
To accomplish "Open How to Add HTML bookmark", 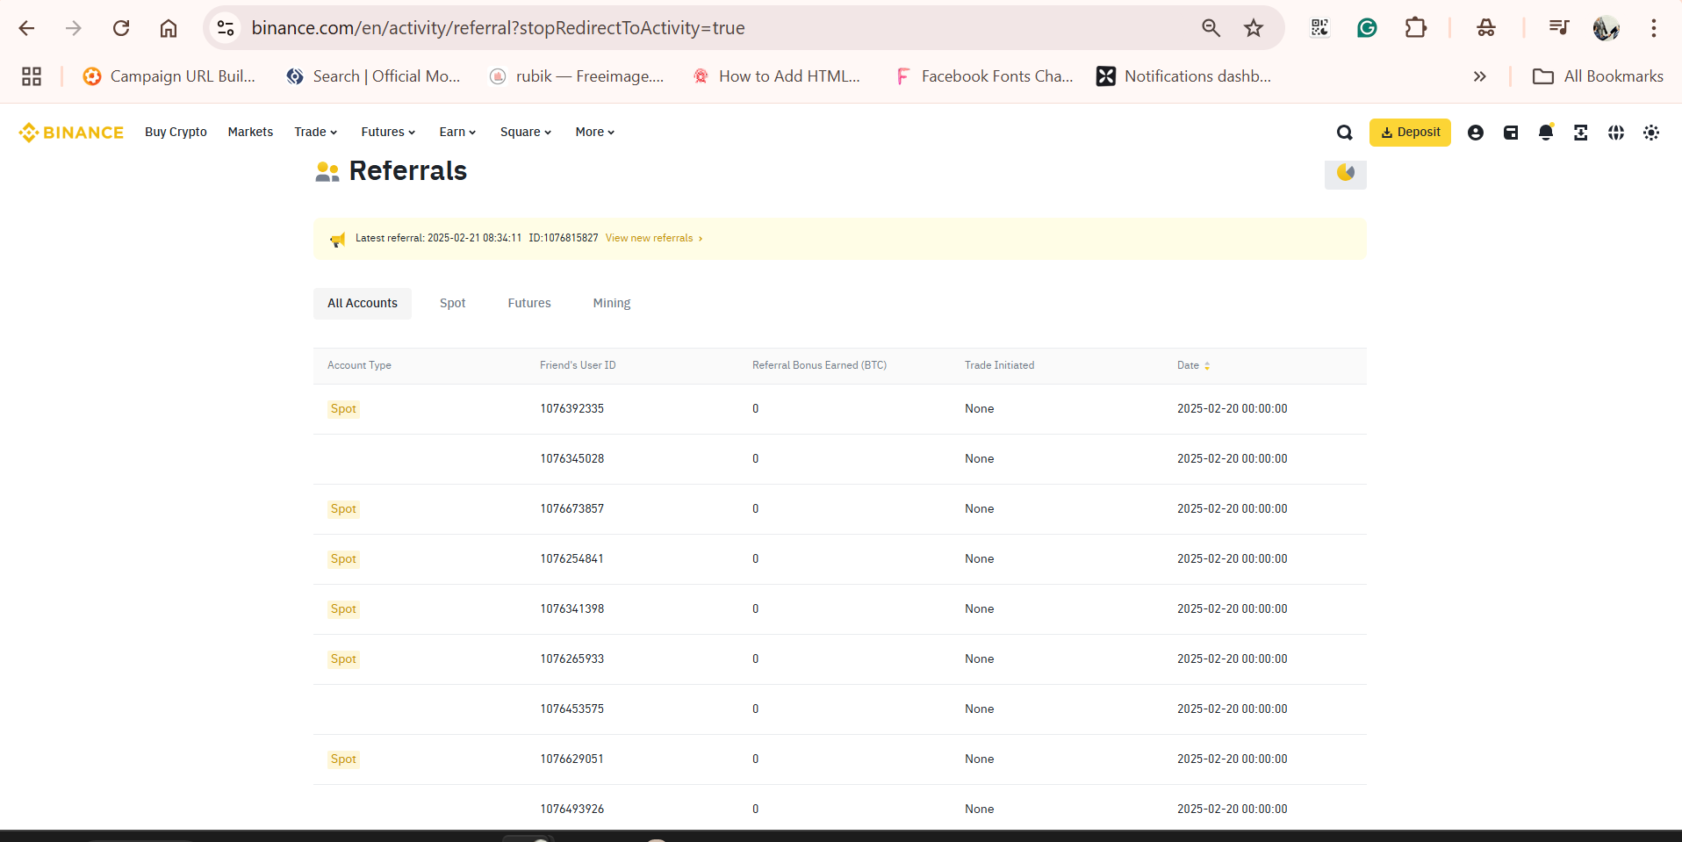I will coord(776,76).
